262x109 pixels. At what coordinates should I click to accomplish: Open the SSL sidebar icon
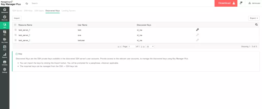tap(5, 33)
